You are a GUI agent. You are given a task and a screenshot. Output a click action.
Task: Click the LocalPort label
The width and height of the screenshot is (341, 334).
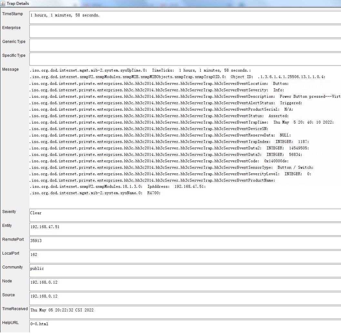coord(11,253)
